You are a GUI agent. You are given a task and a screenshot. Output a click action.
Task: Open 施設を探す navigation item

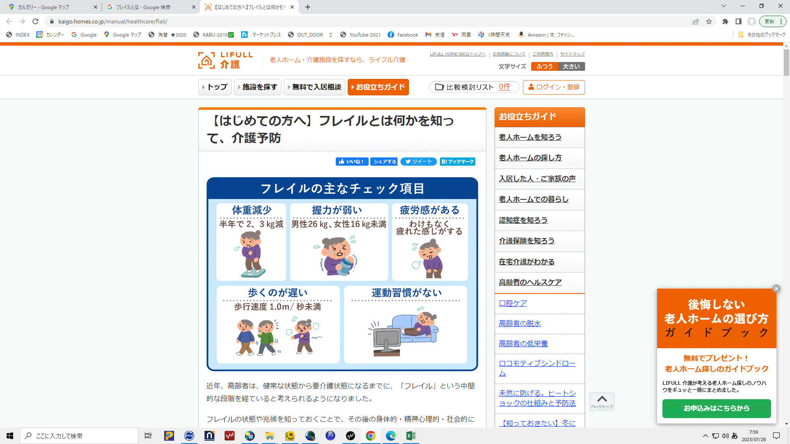point(258,87)
